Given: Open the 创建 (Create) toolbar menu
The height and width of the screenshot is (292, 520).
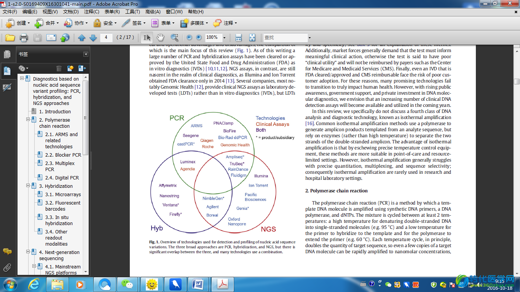Looking at the screenshot, I should (x=18, y=23).
